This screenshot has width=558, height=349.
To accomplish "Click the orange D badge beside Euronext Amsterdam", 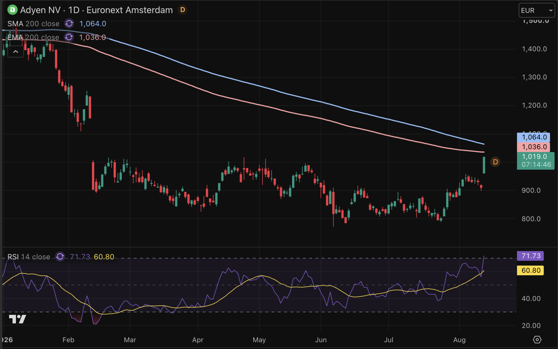I will pos(183,10).
